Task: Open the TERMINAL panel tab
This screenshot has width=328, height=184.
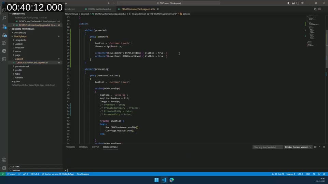Action: click(83, 147)
